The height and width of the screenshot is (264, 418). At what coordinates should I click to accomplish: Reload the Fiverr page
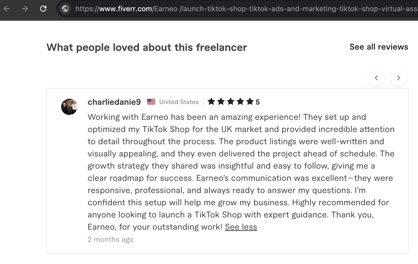[43, 9]
